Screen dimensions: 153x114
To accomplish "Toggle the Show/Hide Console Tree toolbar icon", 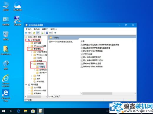I will [38, 33].
